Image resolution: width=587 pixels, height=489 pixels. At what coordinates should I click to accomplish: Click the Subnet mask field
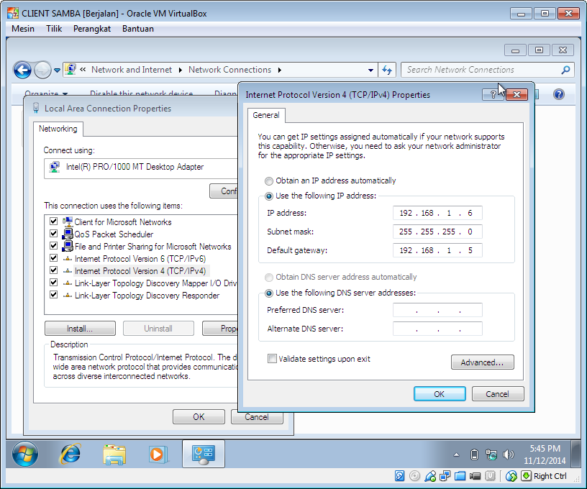(x=437, y=232)
